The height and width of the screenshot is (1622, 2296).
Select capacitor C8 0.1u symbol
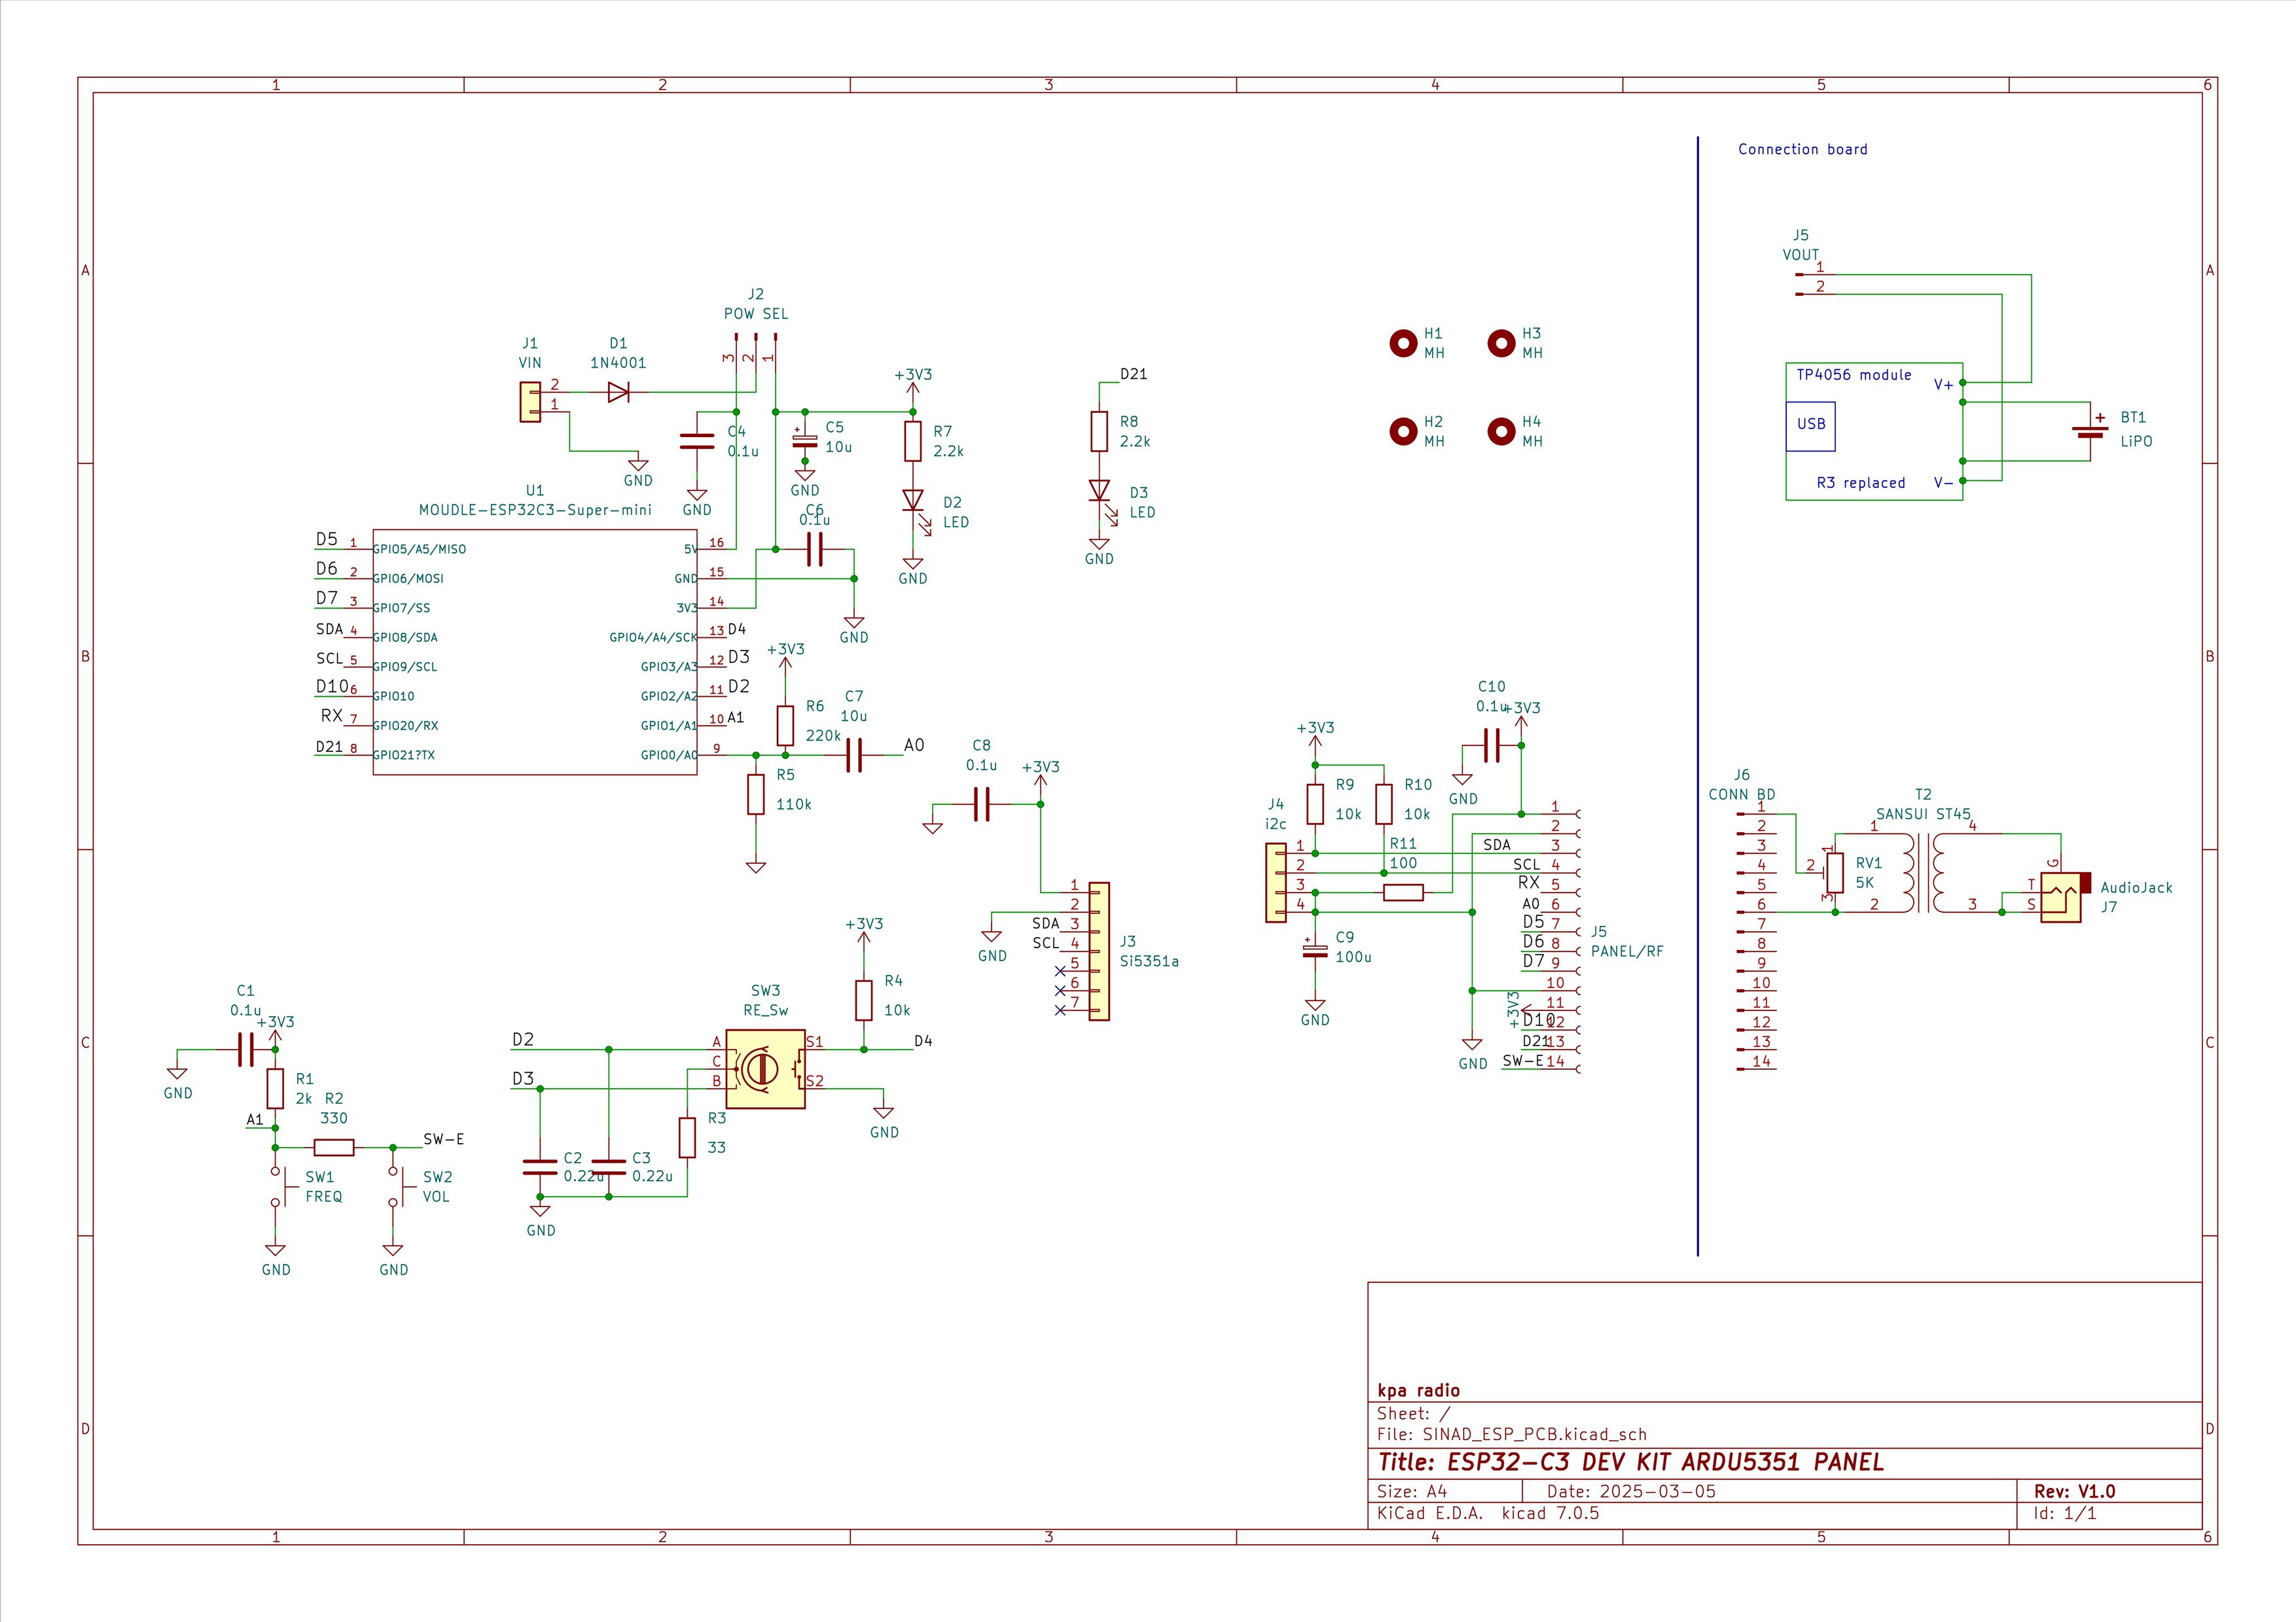pyautogui.click(x=981, y=805)
